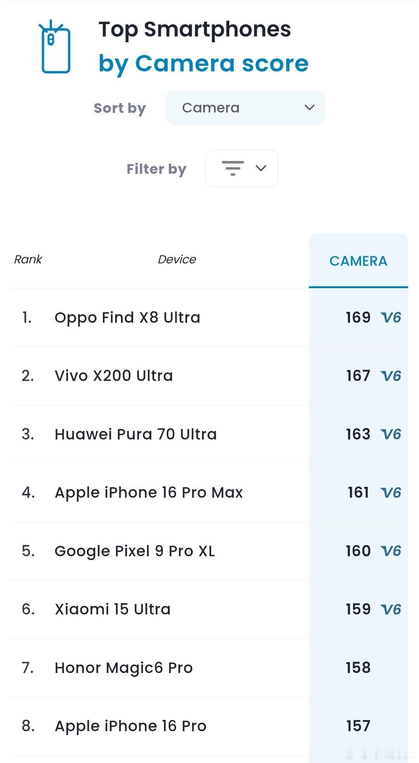The height and width of the screenshot is (763, 419).
Task: Click V6 badge next to Vivo X200 Ultra
Action: coord(391,376)
